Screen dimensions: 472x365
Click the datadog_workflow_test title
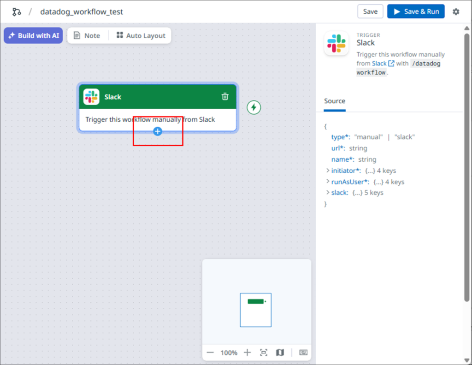coord(82,12)
